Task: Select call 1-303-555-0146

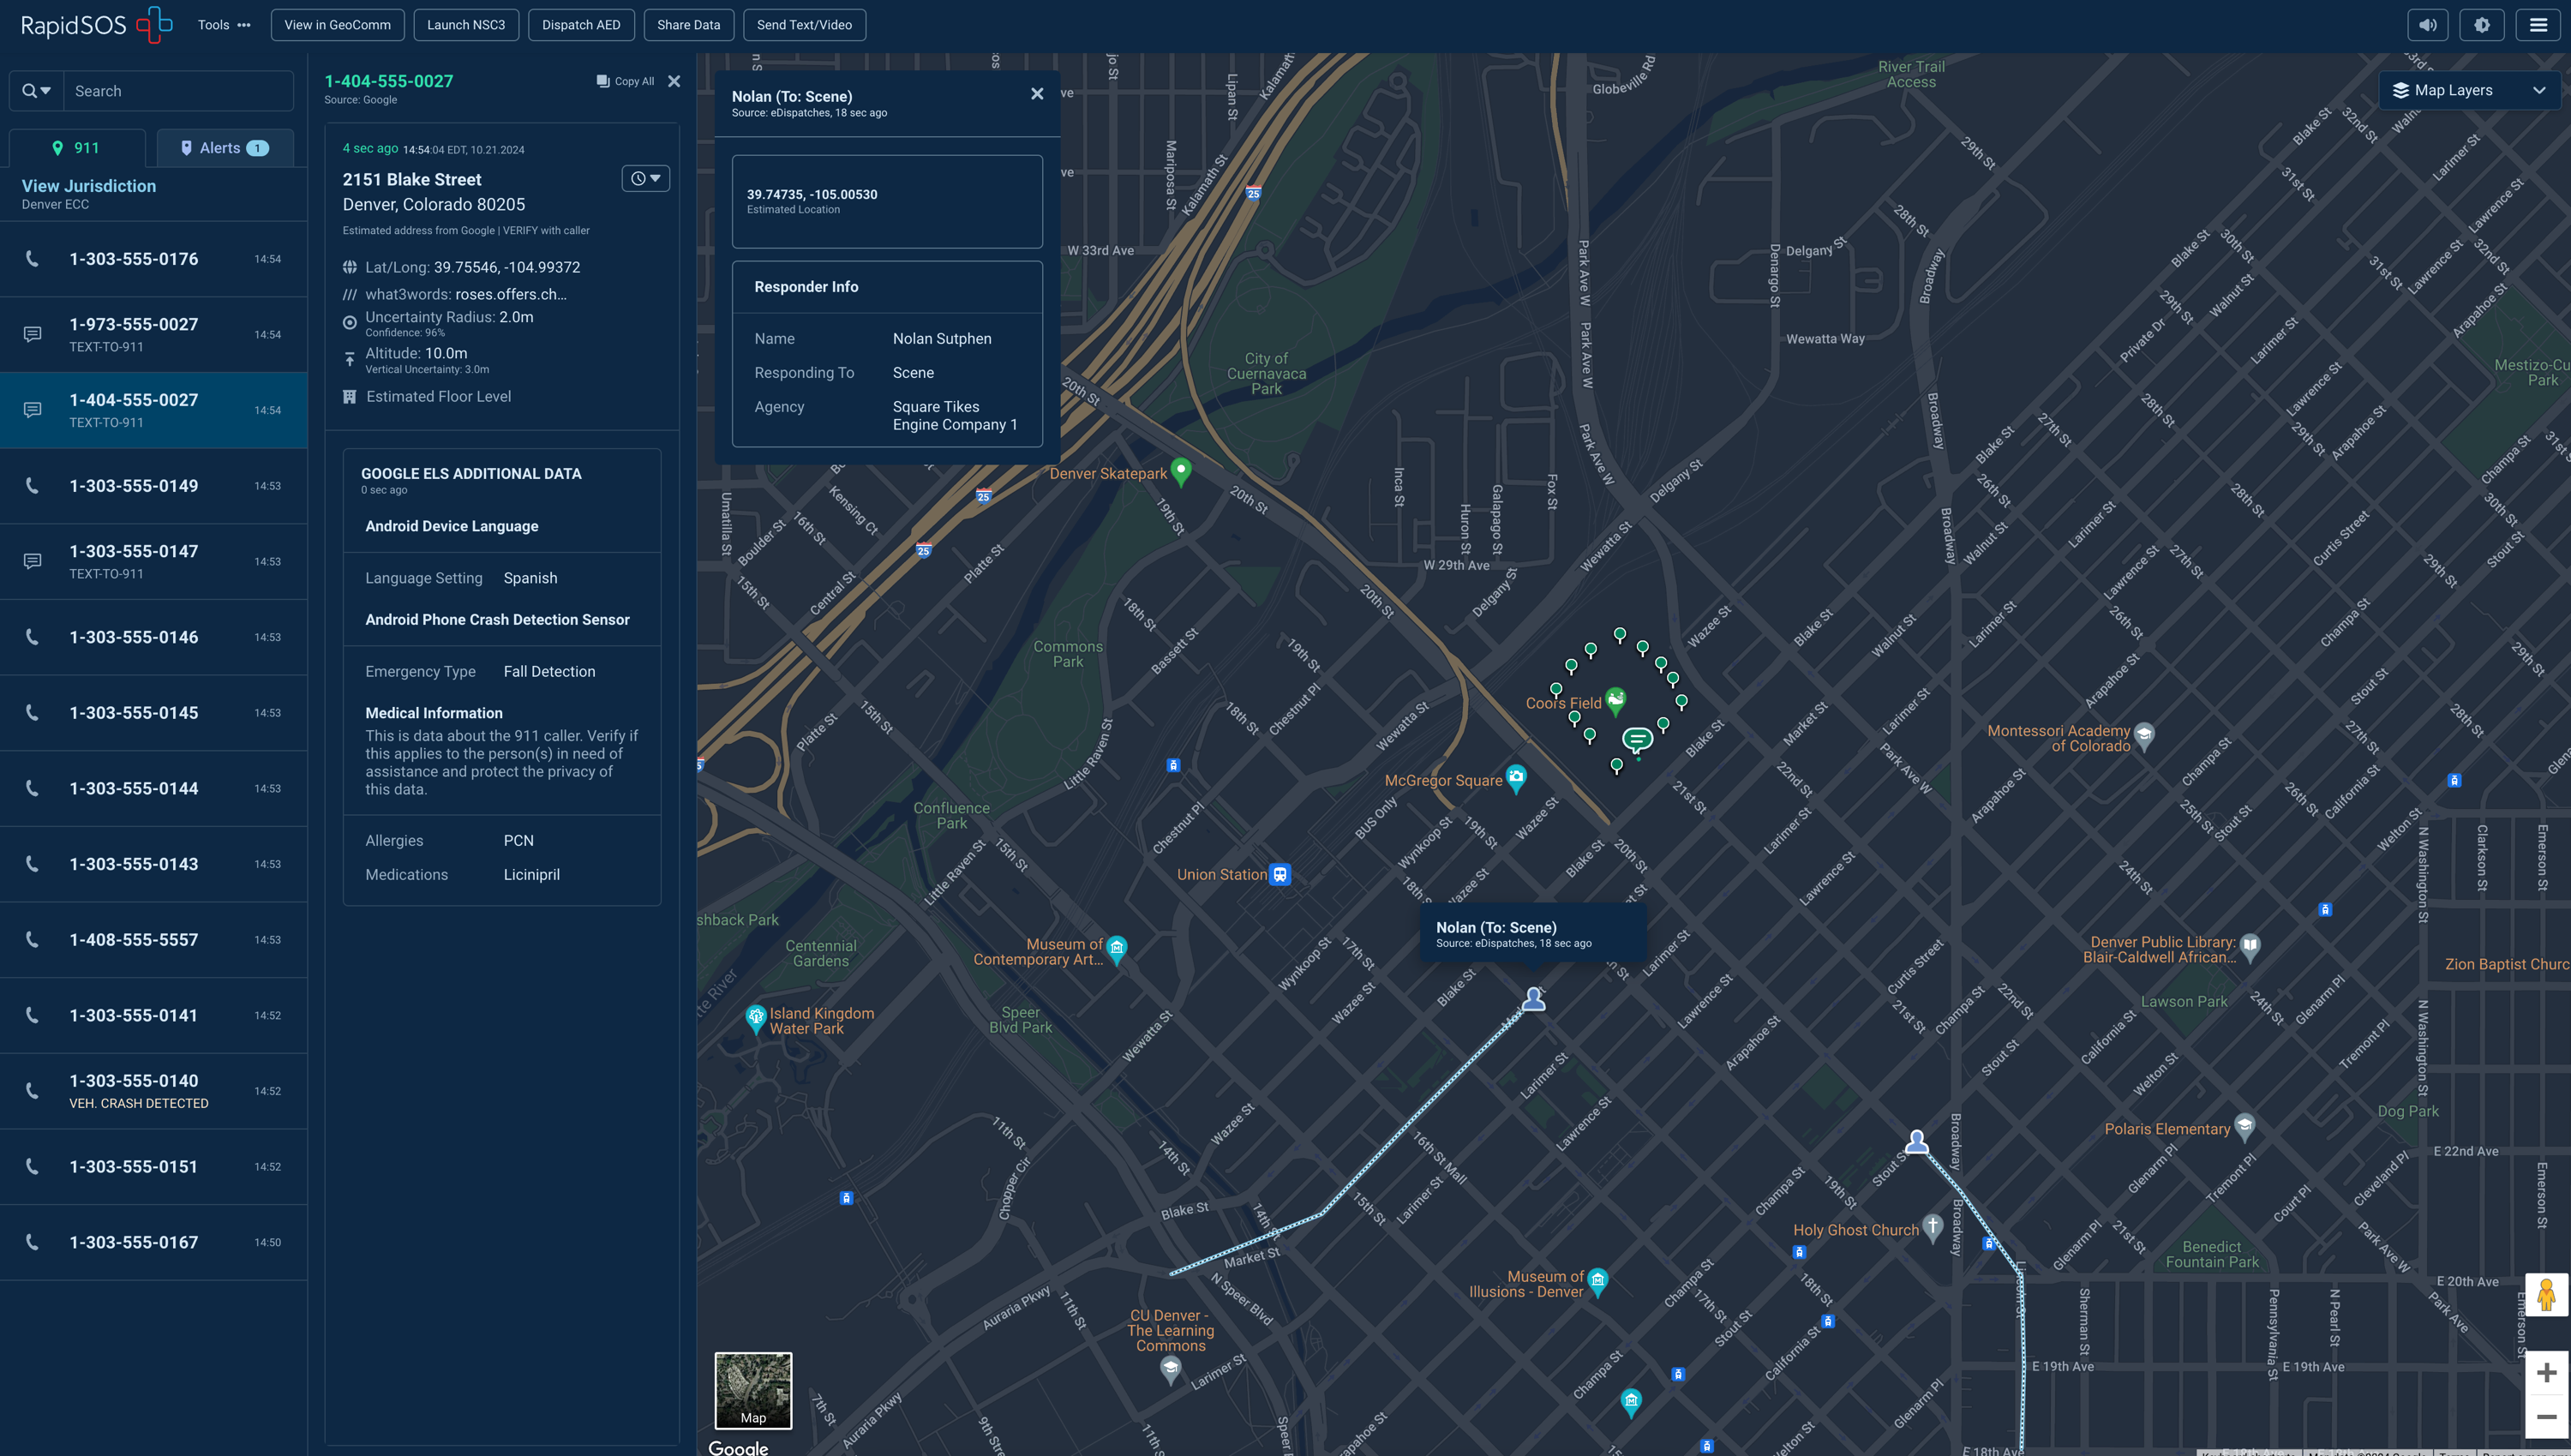Action: 154,637
